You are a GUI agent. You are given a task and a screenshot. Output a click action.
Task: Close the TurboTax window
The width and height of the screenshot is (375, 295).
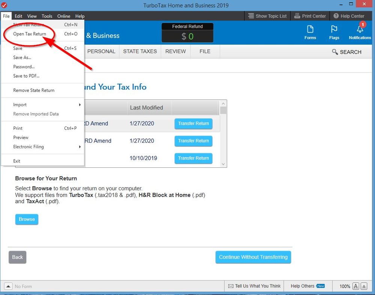(x=364, y=4)
